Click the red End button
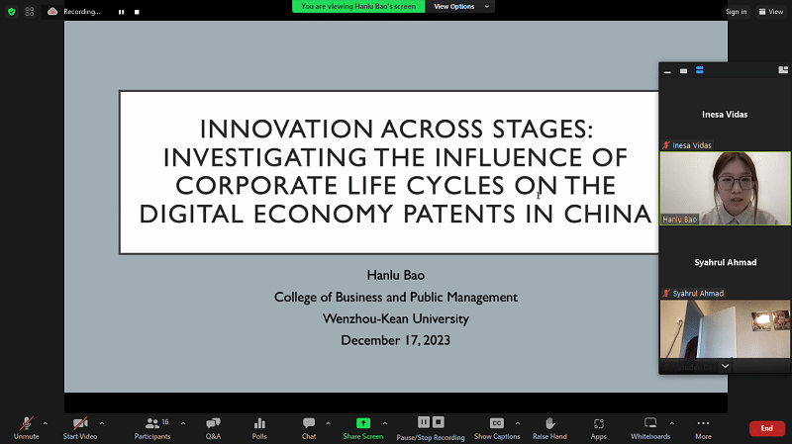The height and width of the screenshot is (444, 792). tap(766, 428)
